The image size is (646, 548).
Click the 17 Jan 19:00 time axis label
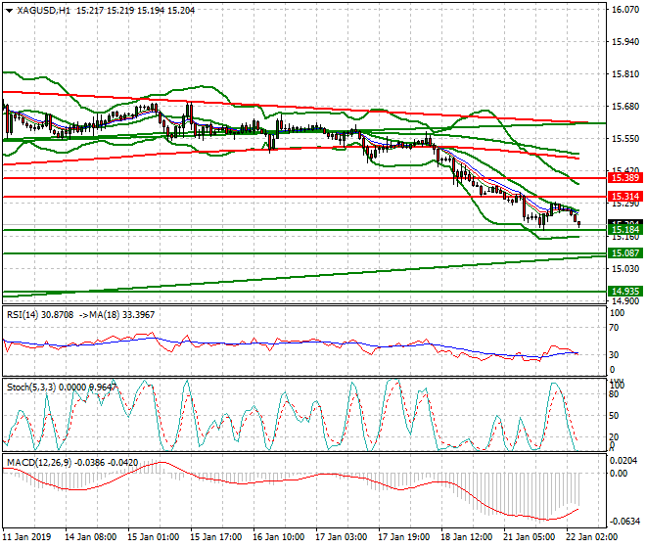pyautogui.click(x=403, y=537)
